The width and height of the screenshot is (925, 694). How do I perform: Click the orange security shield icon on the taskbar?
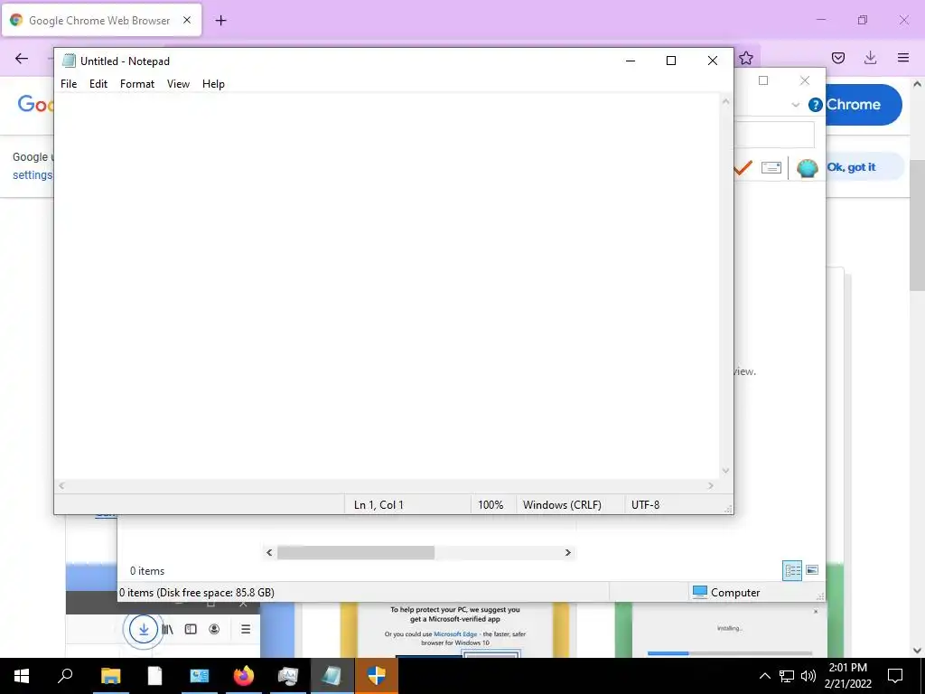click(377, 676)
